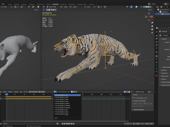
Task: Open the red checkered Texture properties tab
Action: (x=157, y=75)
